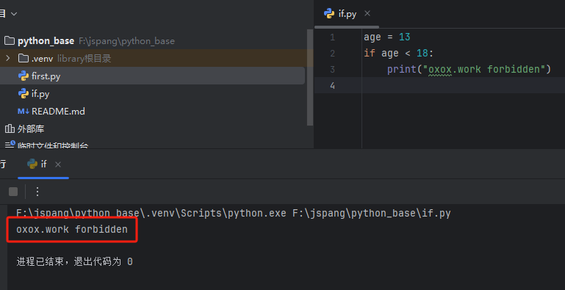Click line number 3 in the gutter

332,69
